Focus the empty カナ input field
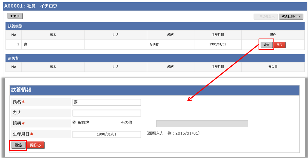 pos(107,113)
